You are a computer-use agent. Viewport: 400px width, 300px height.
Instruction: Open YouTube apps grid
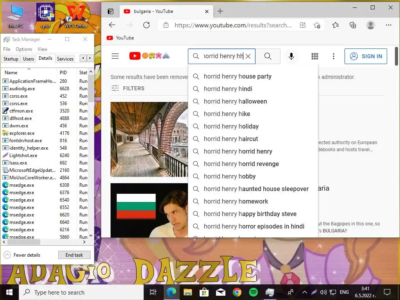click(315, 56)
